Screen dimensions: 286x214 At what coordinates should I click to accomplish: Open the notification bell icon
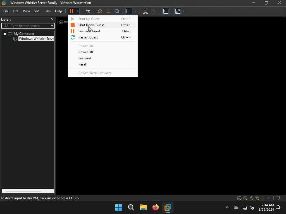(x=278, y=207)
